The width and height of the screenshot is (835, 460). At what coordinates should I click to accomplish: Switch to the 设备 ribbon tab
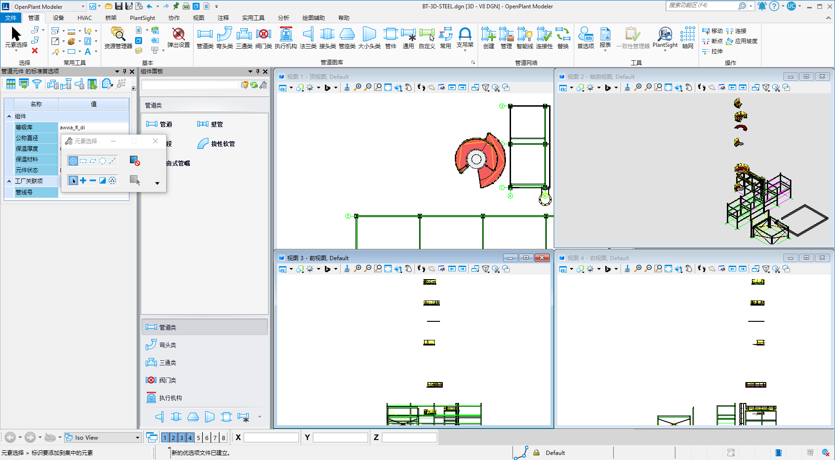pos(58,18)
